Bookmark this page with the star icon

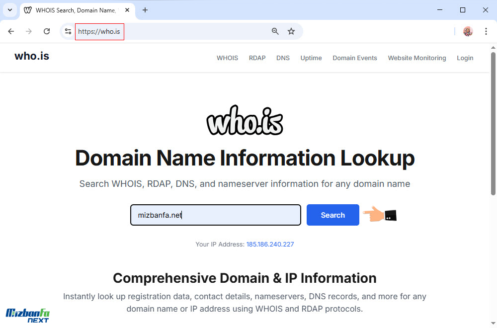pos(291,31)
